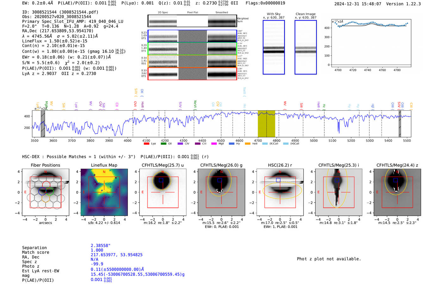This screenshot has height=302, width=443.
Task: Click 'm:16.2 re:1.8" s:2.2"' caption
Action: (163, 223)
